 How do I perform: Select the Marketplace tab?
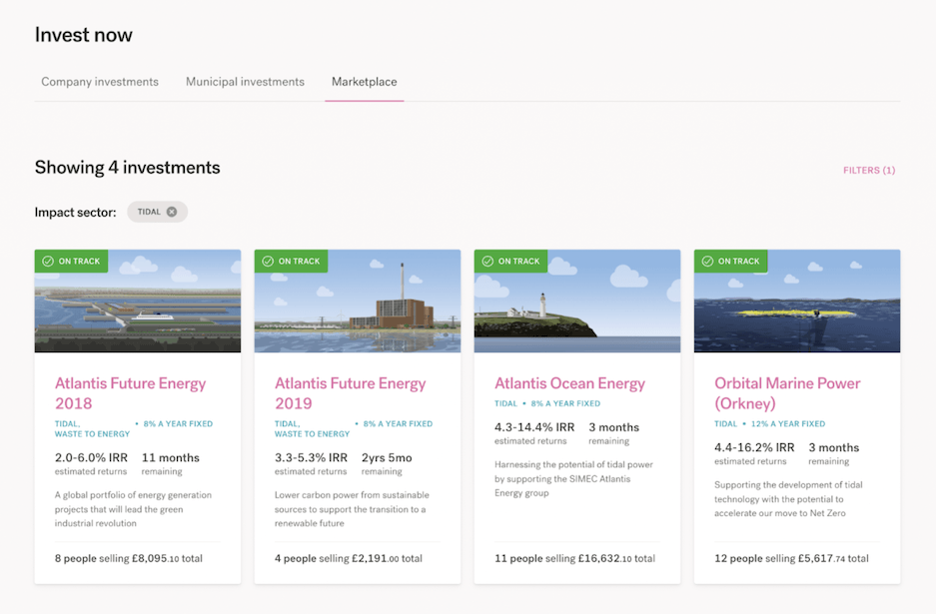[365, 82]
